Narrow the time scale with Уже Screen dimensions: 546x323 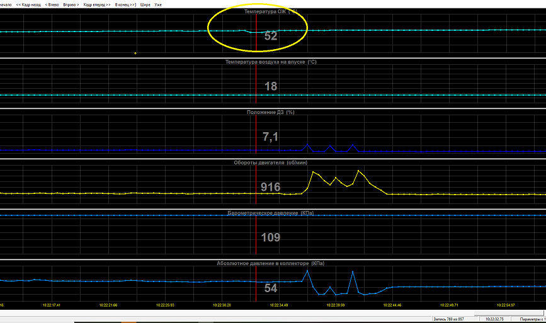pyautogui.click(x=157, y=5)
